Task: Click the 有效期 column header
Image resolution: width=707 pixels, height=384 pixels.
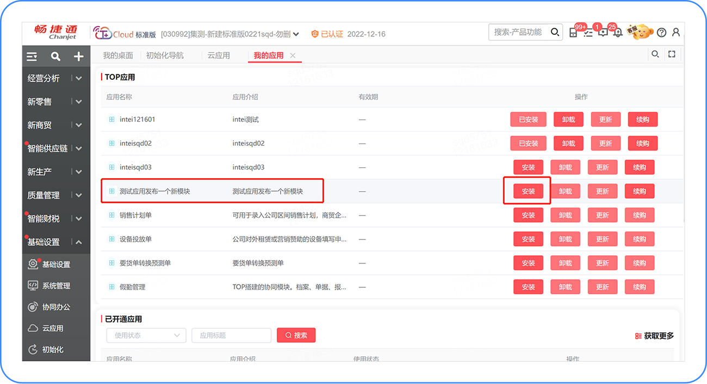Action: (368, 97)
